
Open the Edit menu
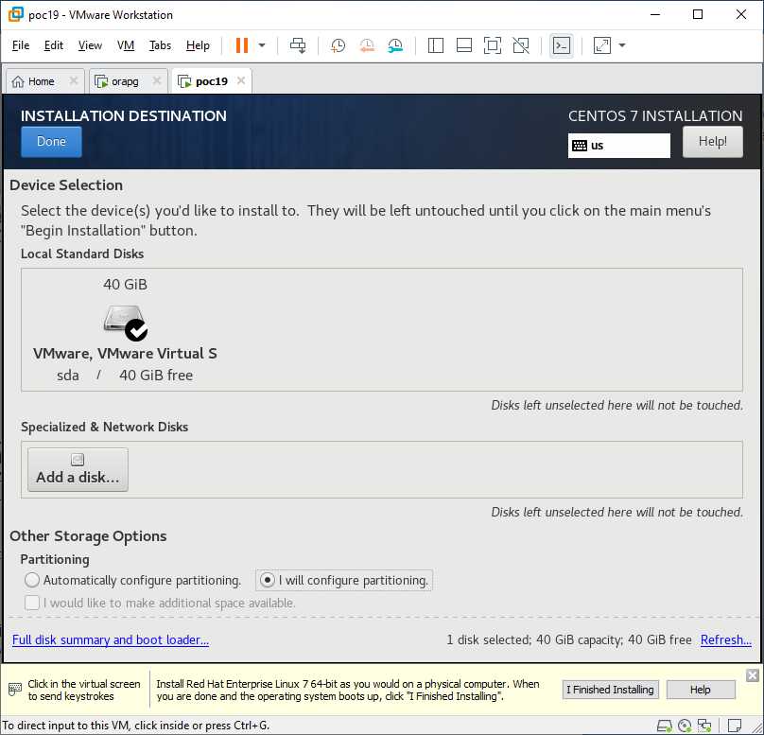point(54,45)
